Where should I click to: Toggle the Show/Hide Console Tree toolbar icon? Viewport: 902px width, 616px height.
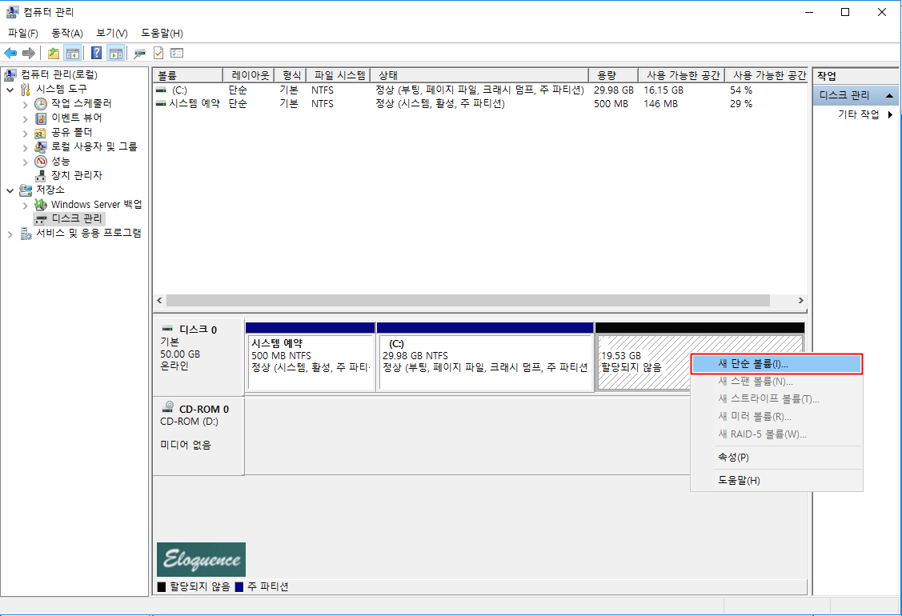(x=73, y=54)
